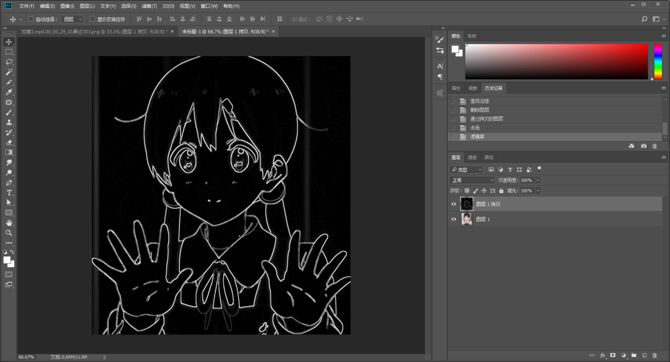This screenshot has height=362, width=670.
Task: Create new layer icon in Layers panel
Action: coord(645,355)
